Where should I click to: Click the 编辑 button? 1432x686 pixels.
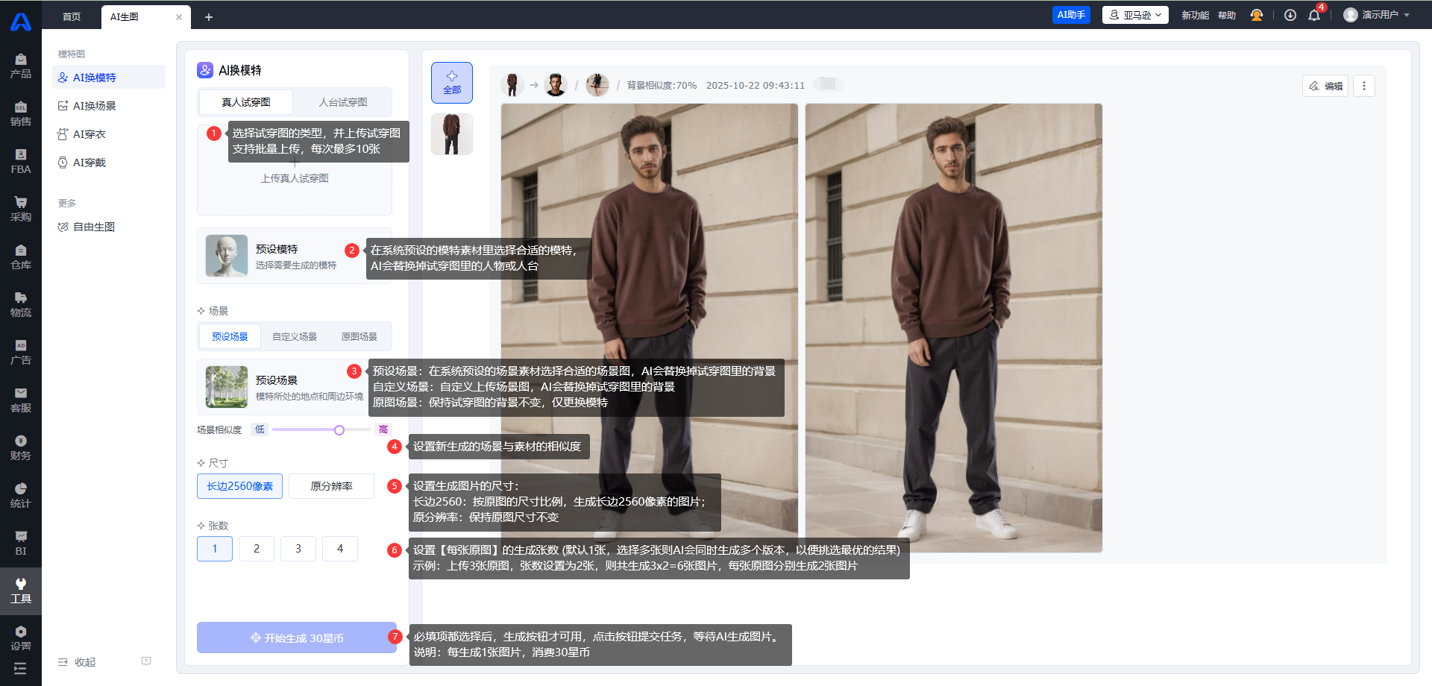(x=1325, y=86)
